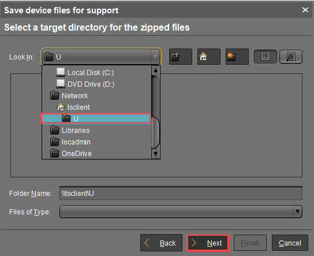Screen dimensions: 314x256
Task: Go to previous step with Back
Action: (162, 243)
